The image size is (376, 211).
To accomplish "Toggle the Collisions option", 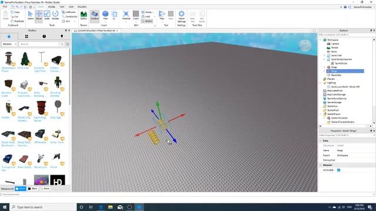I will 69,12.
